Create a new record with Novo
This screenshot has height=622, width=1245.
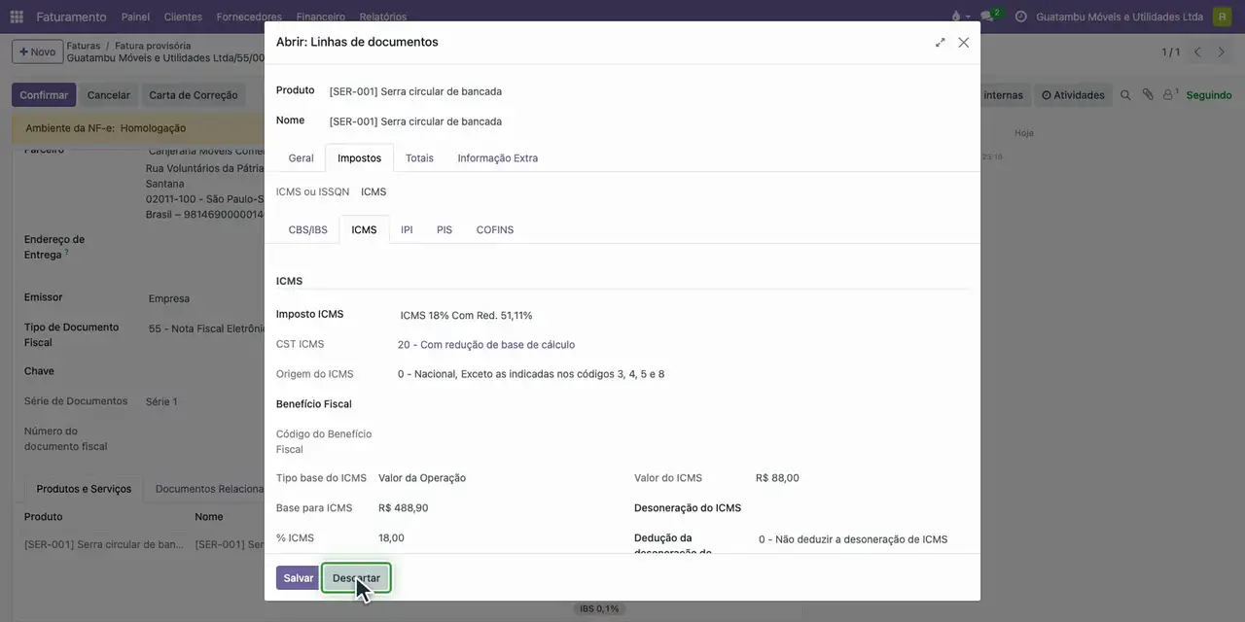(37, 52)
